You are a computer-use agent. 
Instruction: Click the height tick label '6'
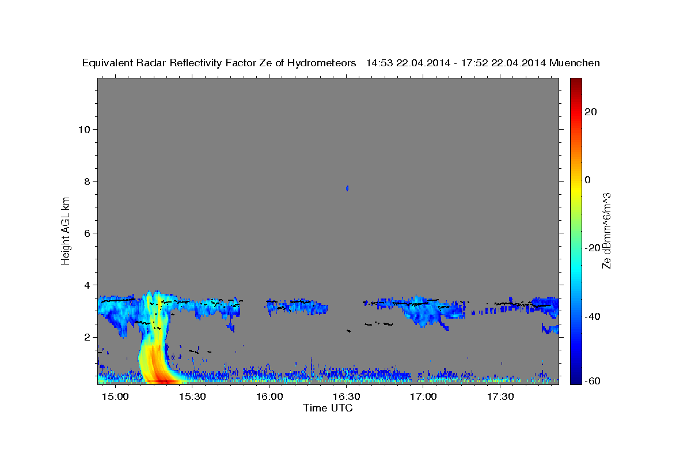pyautogui.click(x=88, y=233)
